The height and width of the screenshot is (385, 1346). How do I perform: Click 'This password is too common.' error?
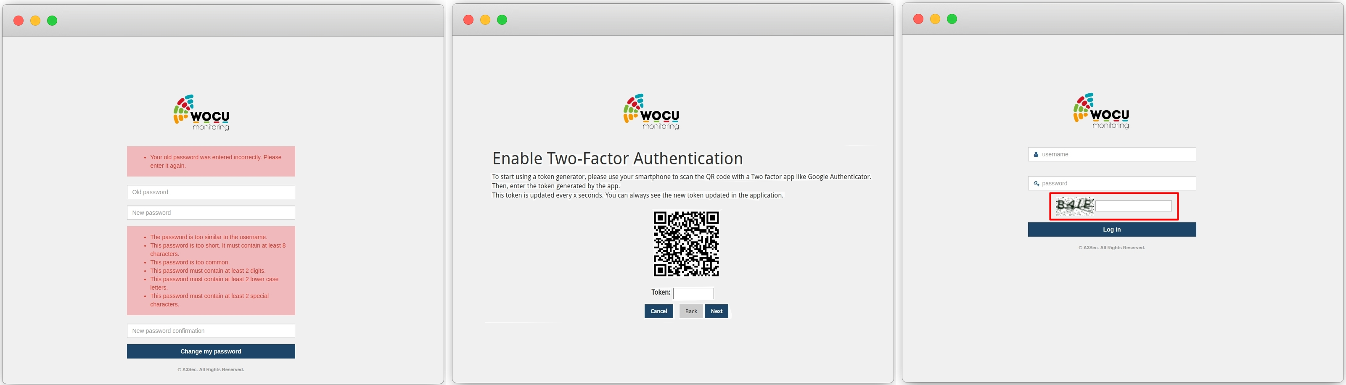pos(190,262)
